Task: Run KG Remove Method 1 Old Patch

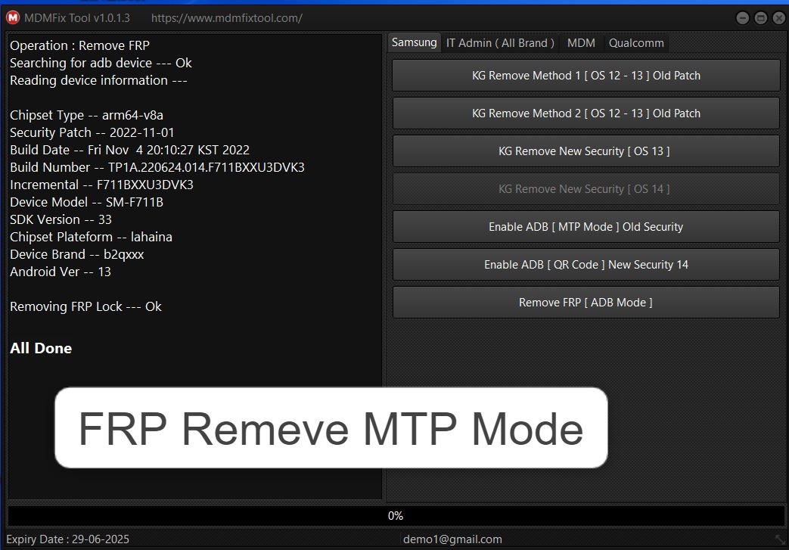Action: [586, 75]
